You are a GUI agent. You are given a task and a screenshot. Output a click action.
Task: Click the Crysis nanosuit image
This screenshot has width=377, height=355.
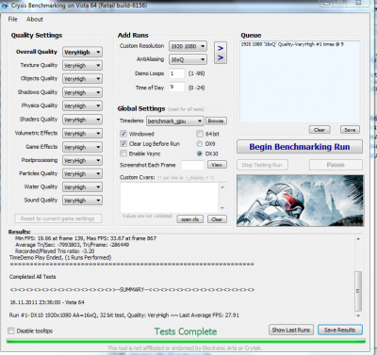[x=300, y=201]
